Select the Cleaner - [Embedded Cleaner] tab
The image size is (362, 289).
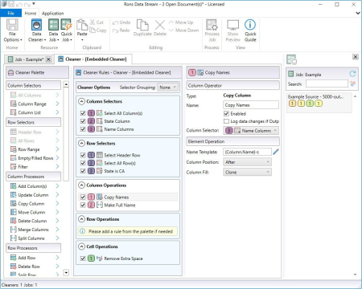93,59
